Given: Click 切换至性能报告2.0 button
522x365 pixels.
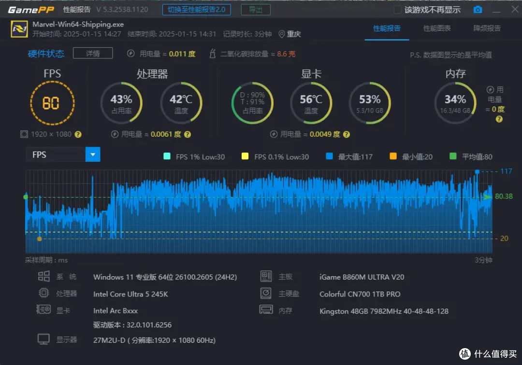Looking at the screenshot, I should click(196, 10).
